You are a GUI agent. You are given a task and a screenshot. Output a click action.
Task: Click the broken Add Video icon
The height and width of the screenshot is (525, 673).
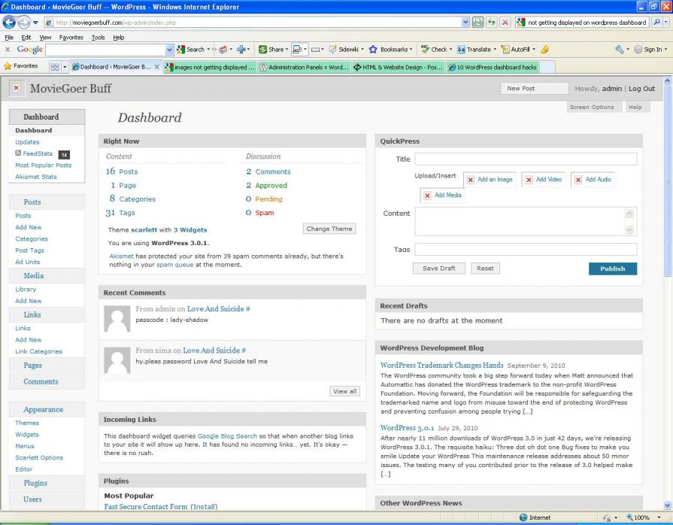(x=529, y=180)
